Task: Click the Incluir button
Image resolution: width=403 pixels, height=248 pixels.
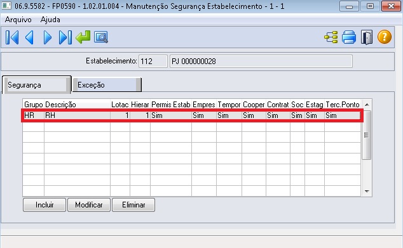Action: coord(44,205)
